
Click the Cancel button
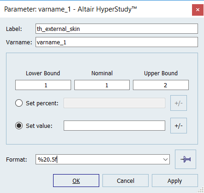click(126, 181)
